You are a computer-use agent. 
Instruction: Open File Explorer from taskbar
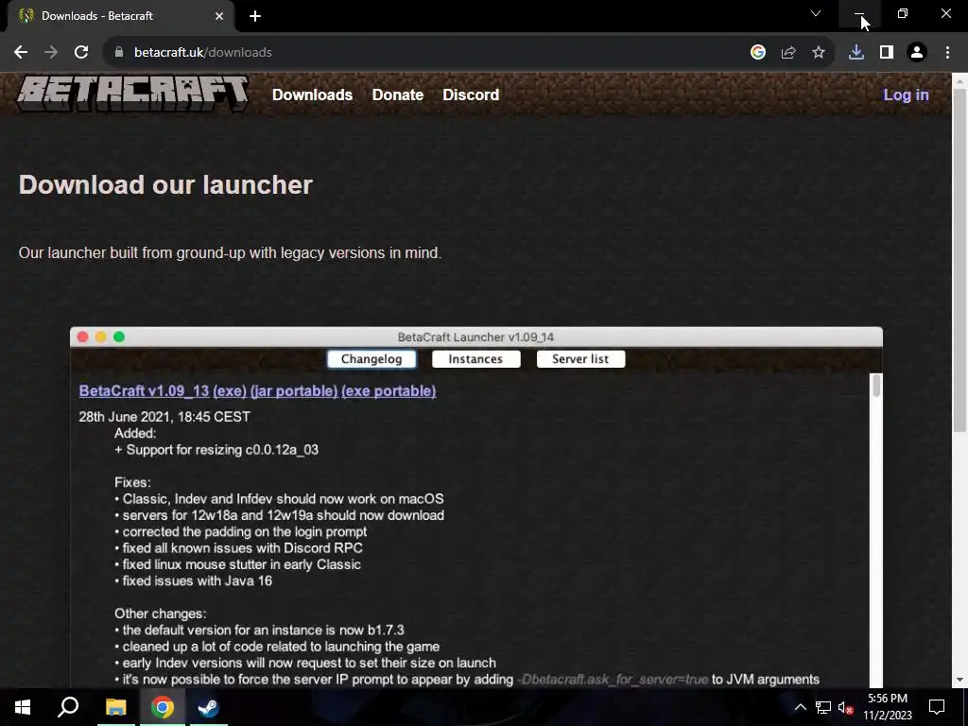coord(115,707)
